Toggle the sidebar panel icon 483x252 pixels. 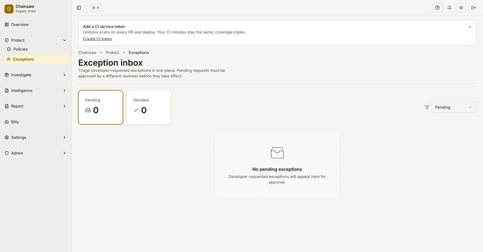tap(79, 8)
